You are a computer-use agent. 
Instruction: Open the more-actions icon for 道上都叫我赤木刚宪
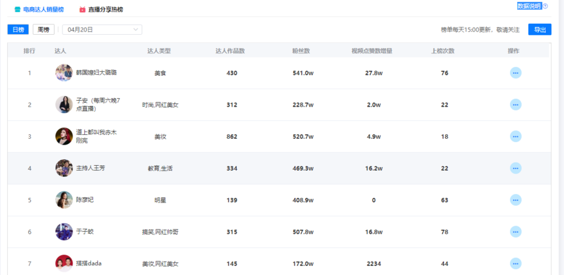click(x=515, y=136)
